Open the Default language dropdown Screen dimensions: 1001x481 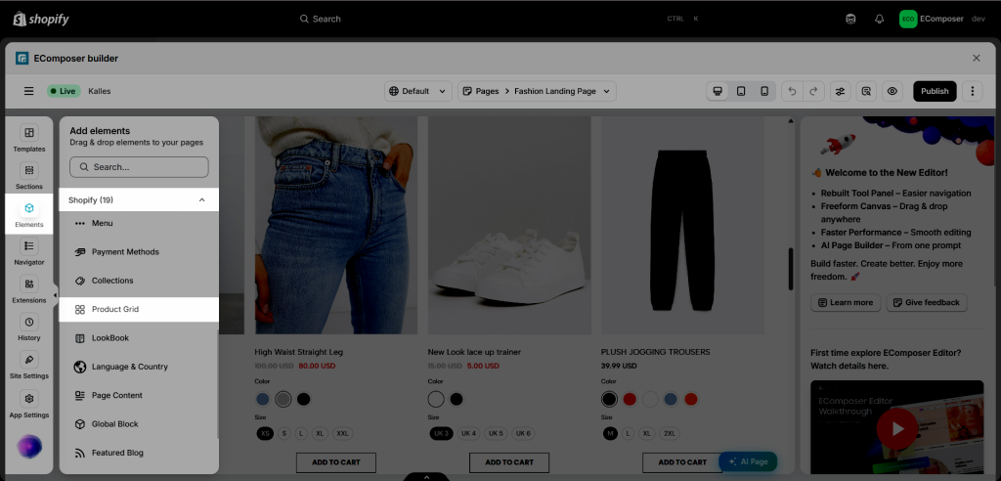(418, 91)
